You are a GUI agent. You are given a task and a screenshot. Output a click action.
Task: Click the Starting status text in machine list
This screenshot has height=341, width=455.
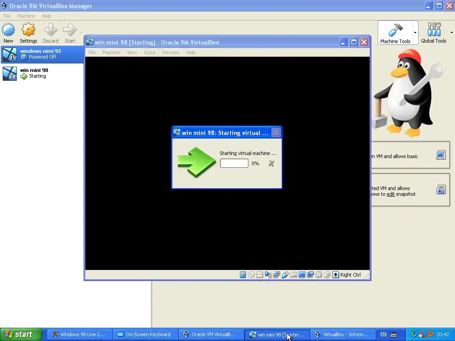point(37,76)
